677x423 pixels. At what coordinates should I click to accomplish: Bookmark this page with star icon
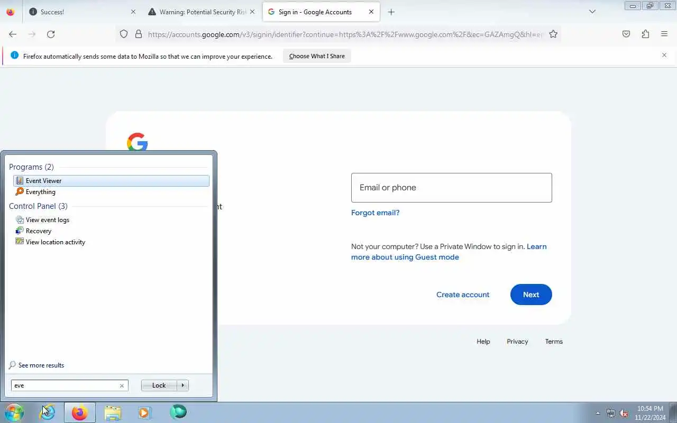click(x=553, y=34)
